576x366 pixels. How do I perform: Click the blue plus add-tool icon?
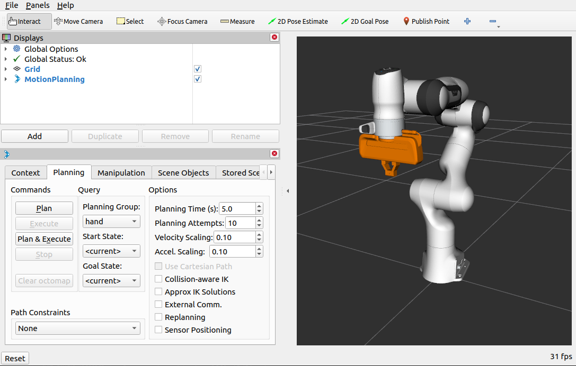[467, 21]
